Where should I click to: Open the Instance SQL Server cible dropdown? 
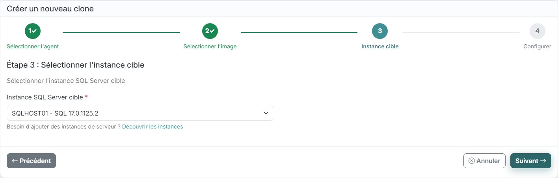140,113
